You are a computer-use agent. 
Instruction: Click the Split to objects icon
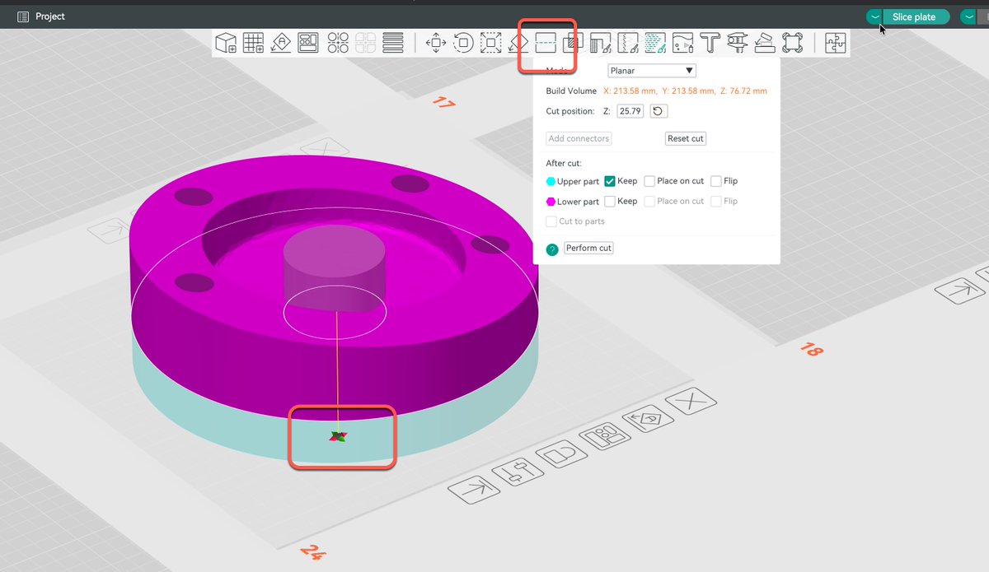click(338, 43)
